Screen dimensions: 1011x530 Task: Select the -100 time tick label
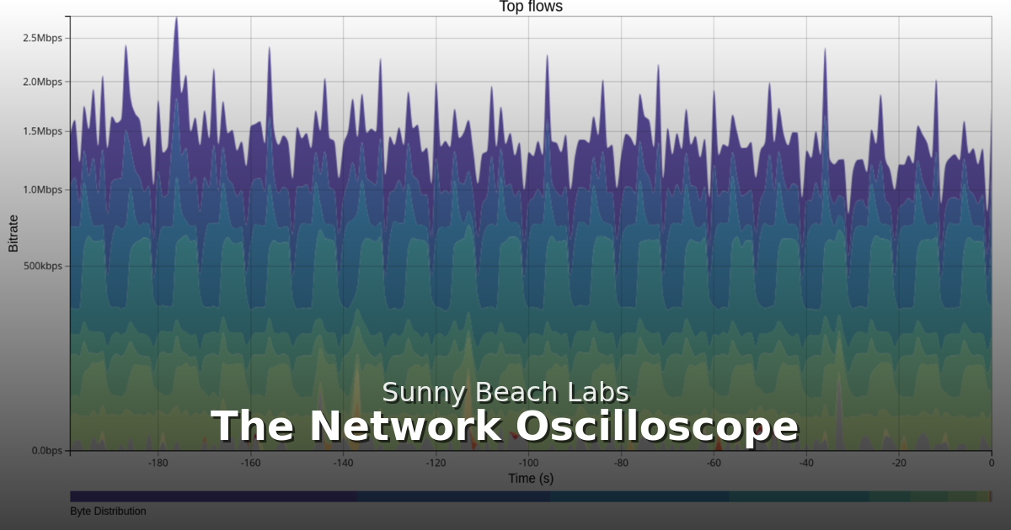click(x=528, y=463)
